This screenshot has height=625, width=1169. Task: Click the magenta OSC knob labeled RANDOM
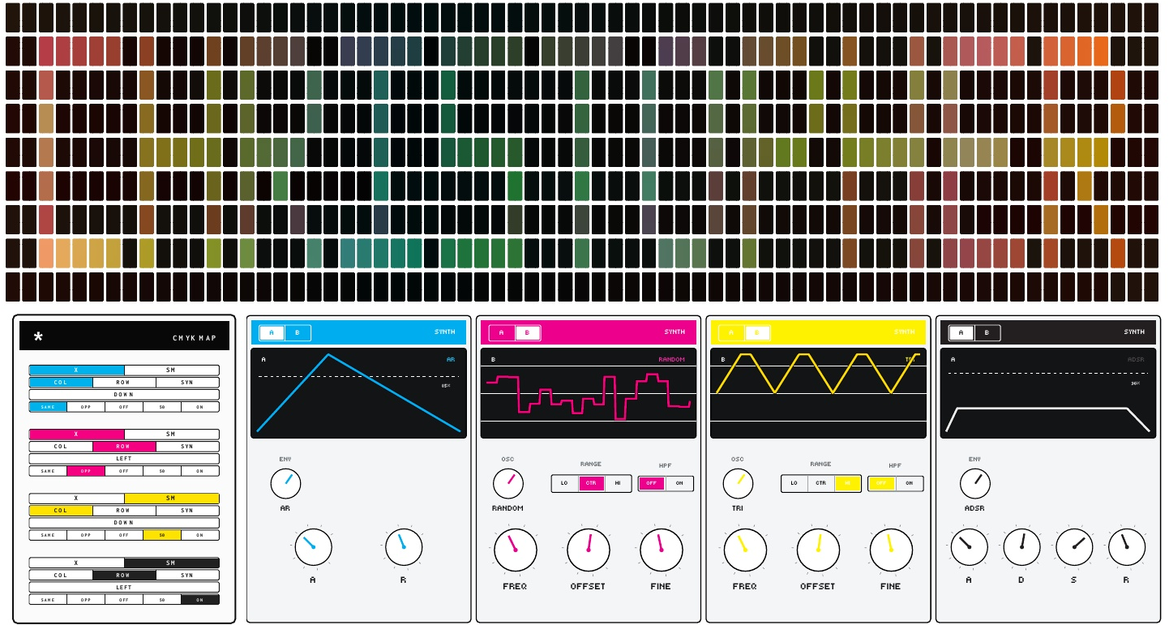tap(507, 483)
